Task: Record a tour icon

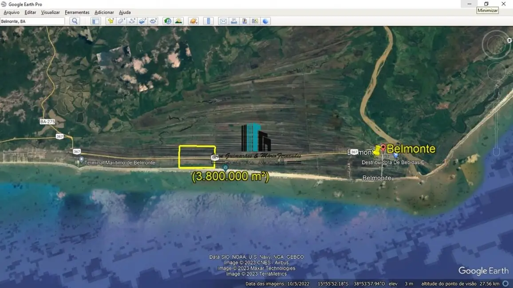Action: (x=153, y=21)
